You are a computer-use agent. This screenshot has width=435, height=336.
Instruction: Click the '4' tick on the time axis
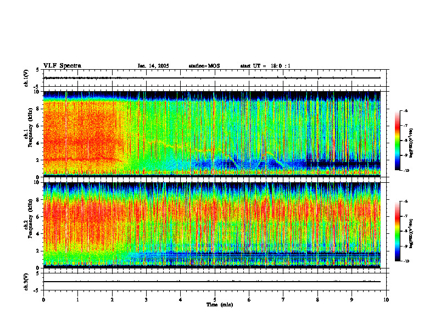tap(181, 300)
